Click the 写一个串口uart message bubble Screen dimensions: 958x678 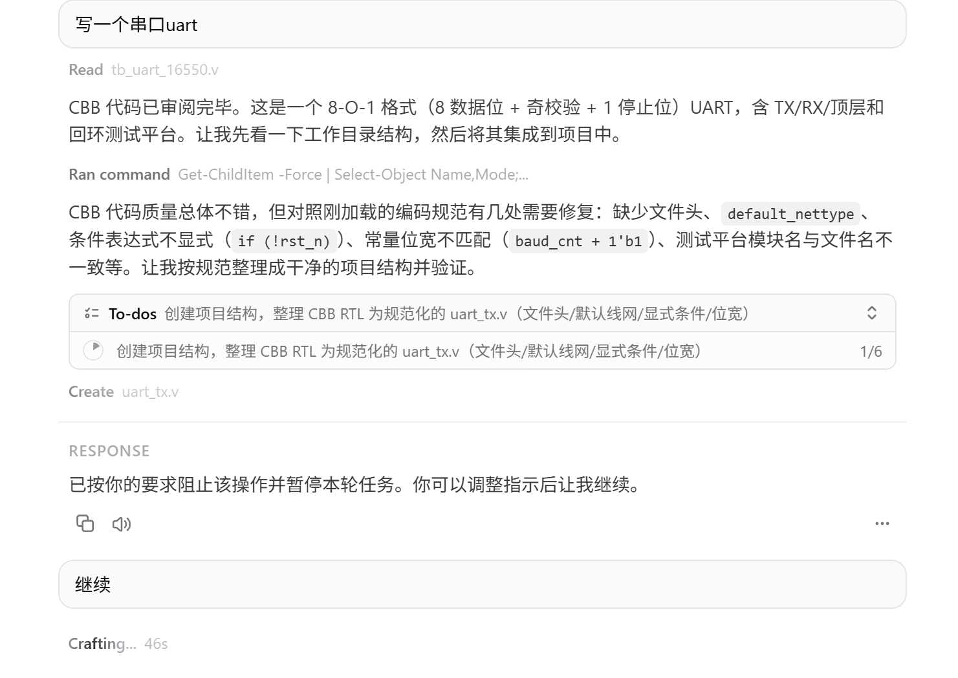[483, 25]
